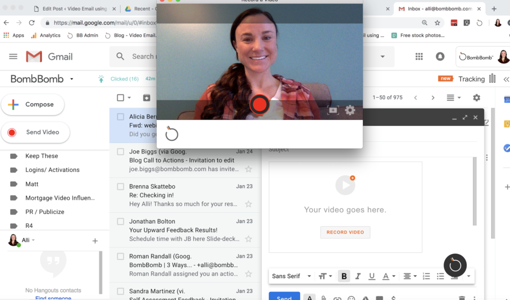This screenshot has width=510, height=300.
Task: Open Gmail settings gear
Action: pyautogui.click(x=477, y=98)
